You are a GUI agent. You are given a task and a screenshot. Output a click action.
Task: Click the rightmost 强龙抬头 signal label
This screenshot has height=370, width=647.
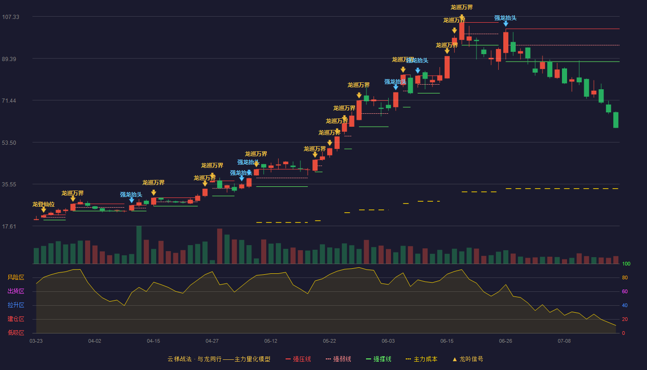coord(506,18)
